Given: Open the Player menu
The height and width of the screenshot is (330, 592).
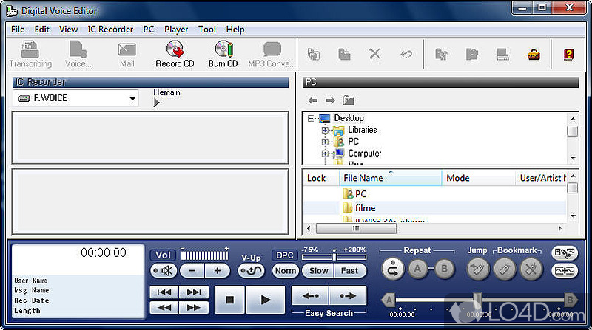Looking at the screenshot, I should [x=176, y=30].
